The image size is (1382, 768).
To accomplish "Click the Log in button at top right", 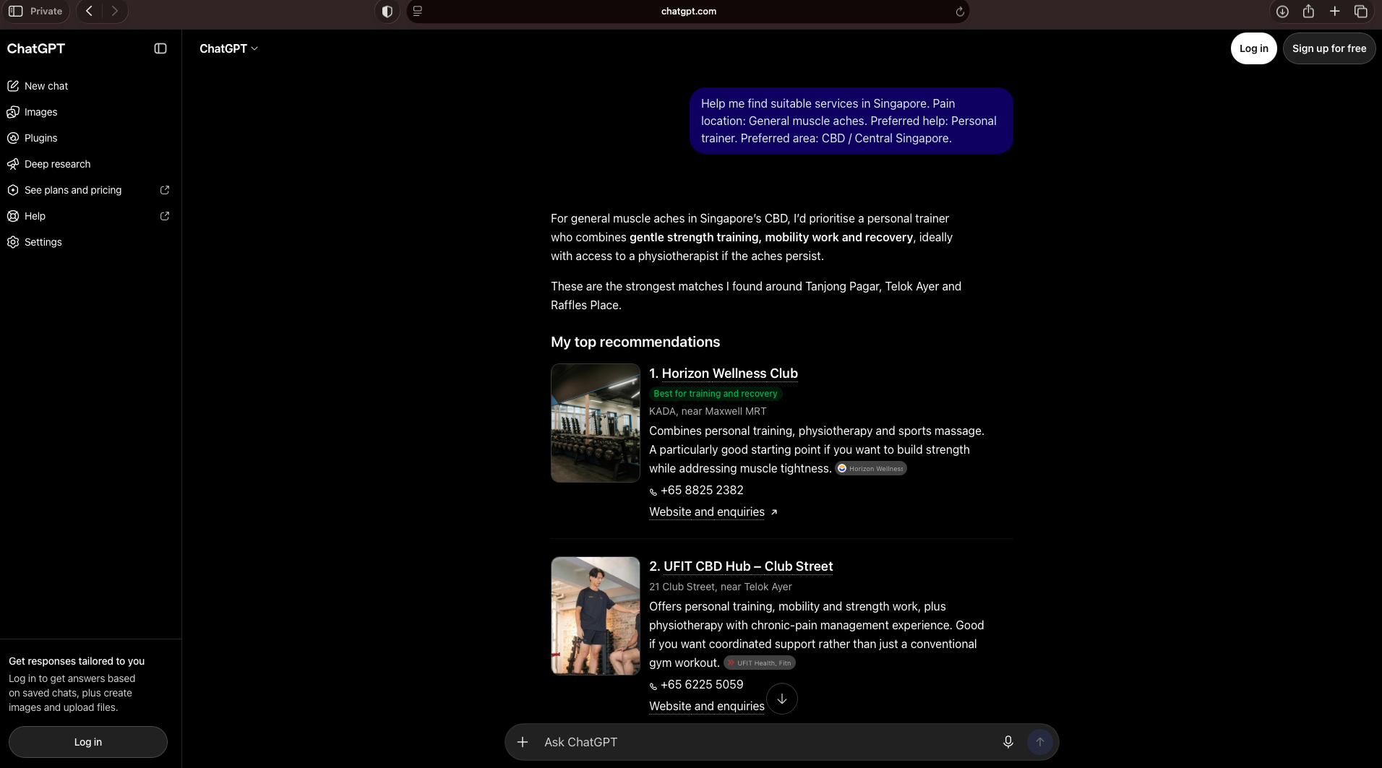I will 1254,48.
